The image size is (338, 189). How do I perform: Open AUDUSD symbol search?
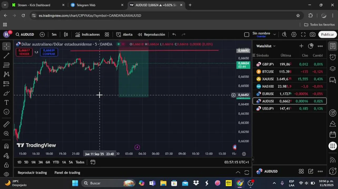pyautogui.click(x=25, y=34)
